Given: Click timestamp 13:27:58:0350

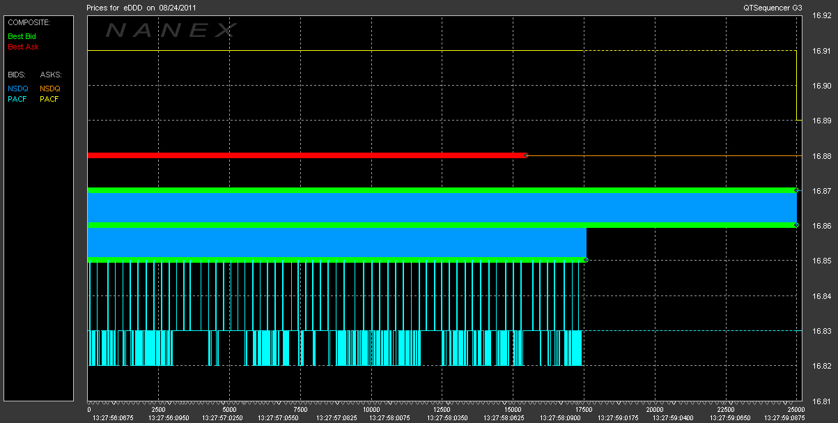Looking at the screenshot, I should (447, 418).
